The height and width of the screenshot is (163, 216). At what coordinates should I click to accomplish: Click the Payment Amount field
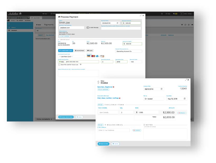click(x=132, y=23)
